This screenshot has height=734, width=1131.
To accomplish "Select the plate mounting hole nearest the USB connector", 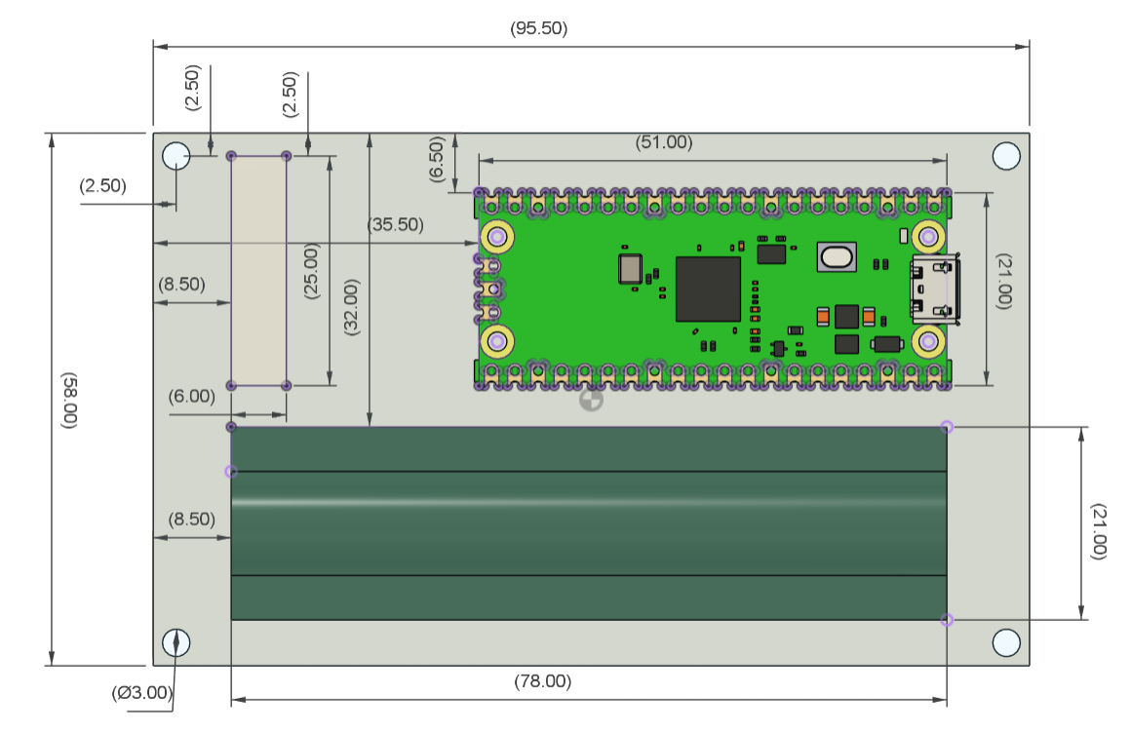I will tap(1006, 156).
